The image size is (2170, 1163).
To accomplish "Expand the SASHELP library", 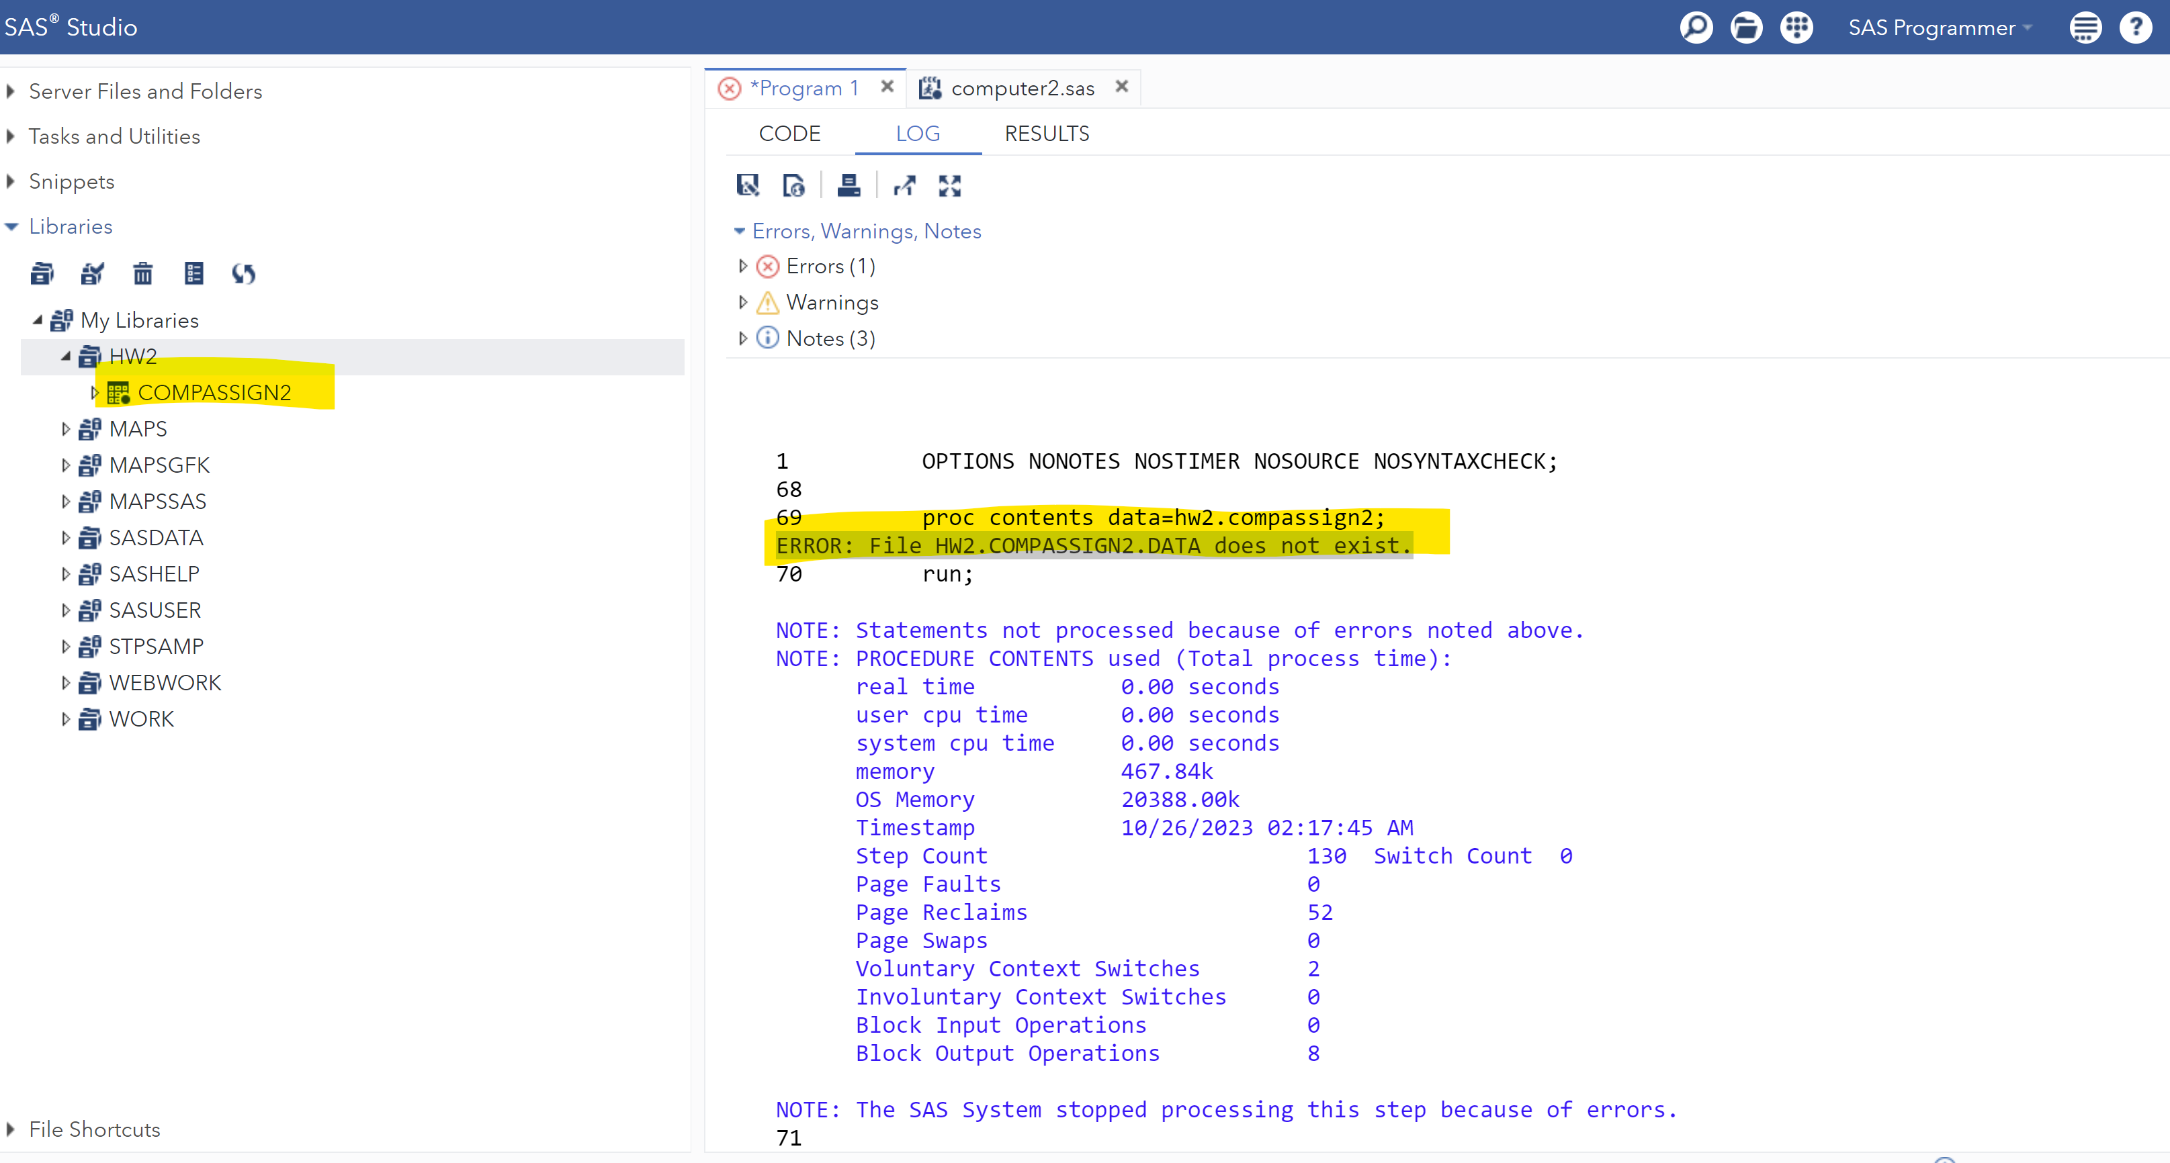I will [x=66, y=574].
